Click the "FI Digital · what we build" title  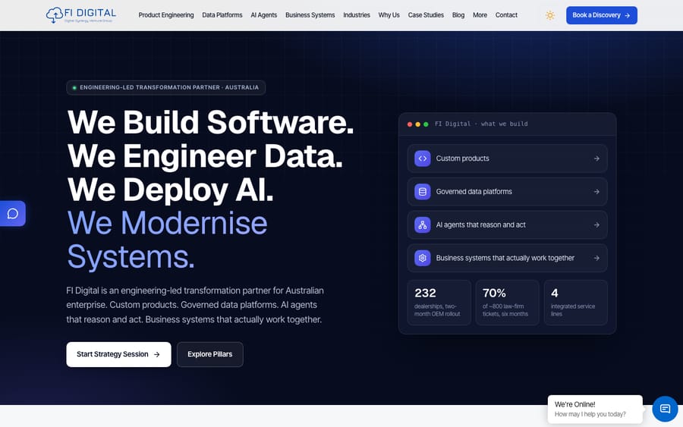481,124
